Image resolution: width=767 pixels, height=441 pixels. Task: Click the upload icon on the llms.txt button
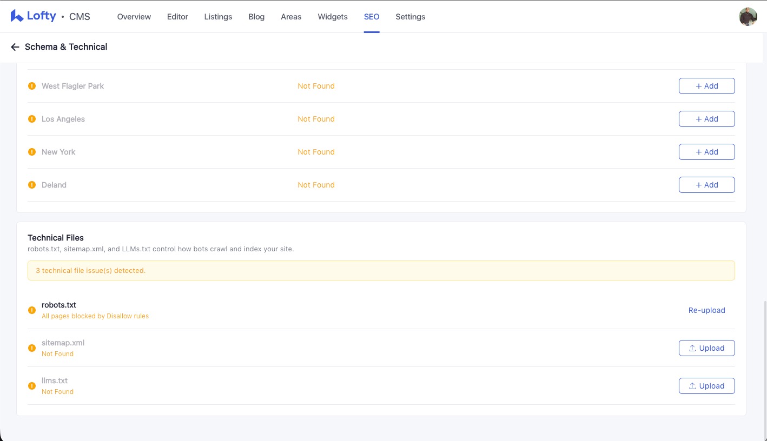click(692, 386)
